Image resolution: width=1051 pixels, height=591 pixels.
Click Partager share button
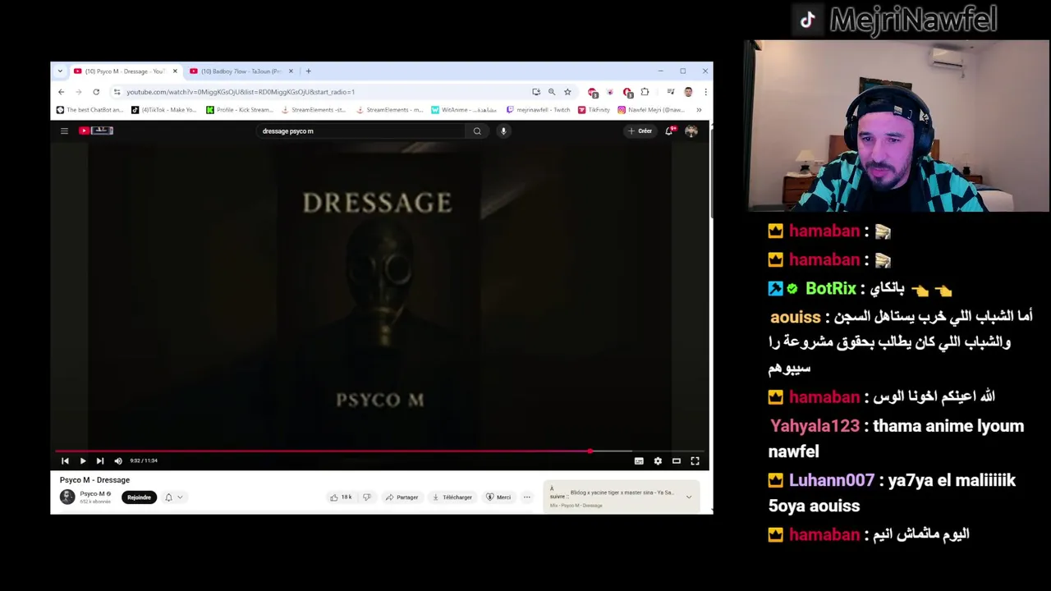point(402,497)
